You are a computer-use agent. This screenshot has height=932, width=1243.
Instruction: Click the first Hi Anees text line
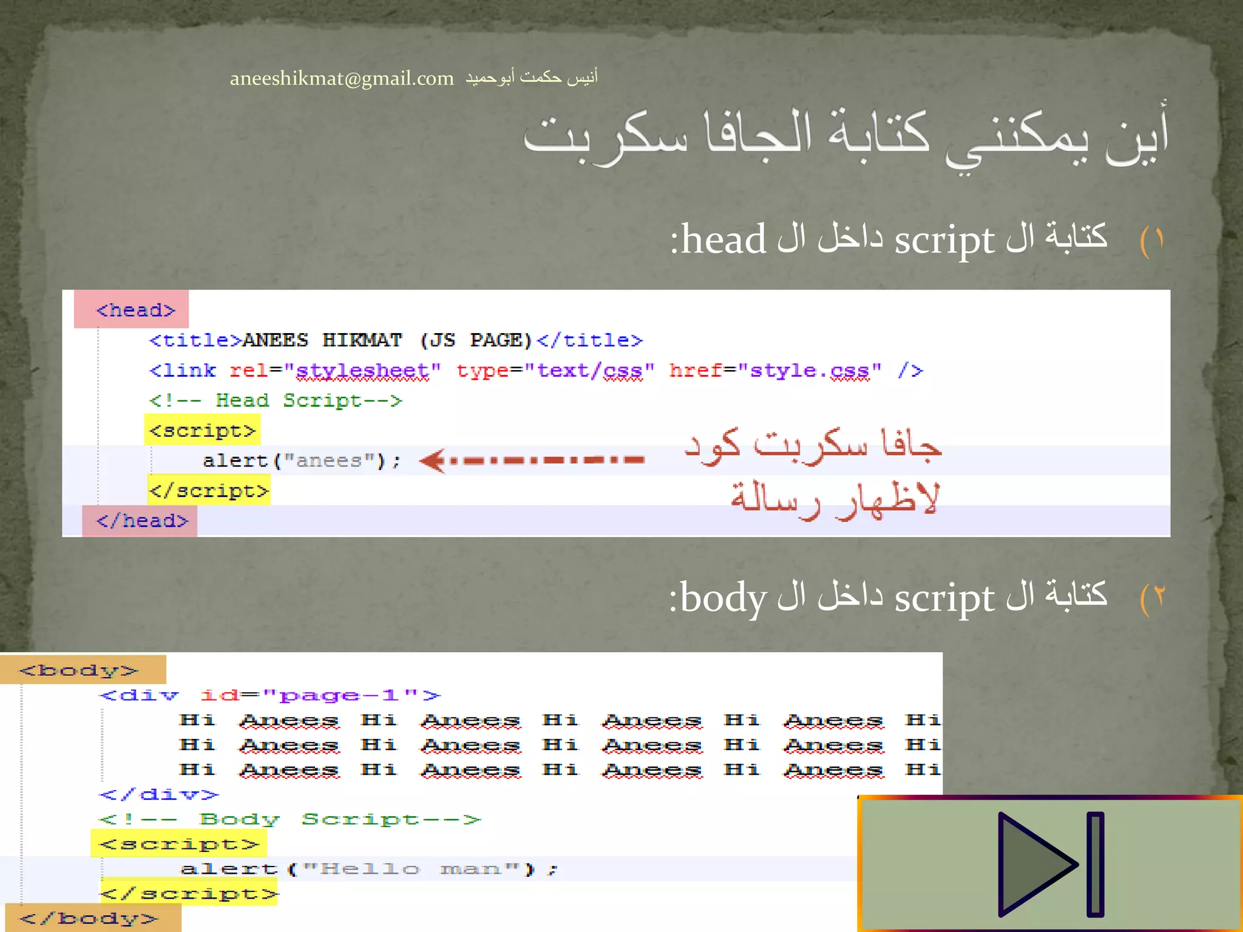(560, 720)
